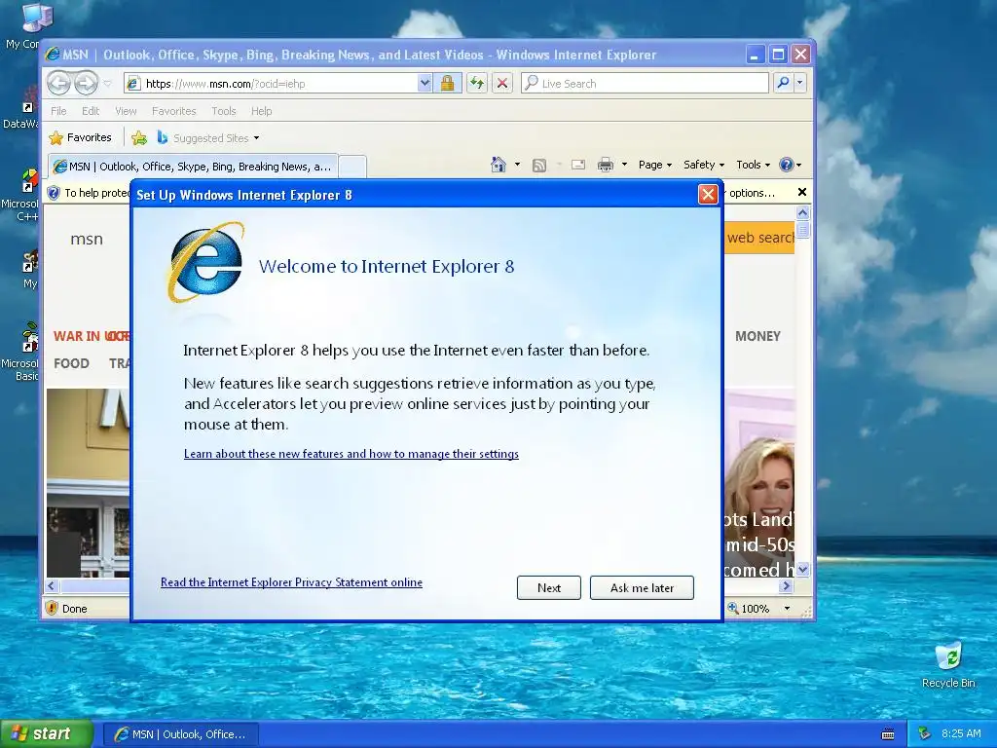The width and height of the screenshot is (997, 748).
Task: Open the recent pages dropdown arrow
Action: pyautogui.click(x=107, y=84)
